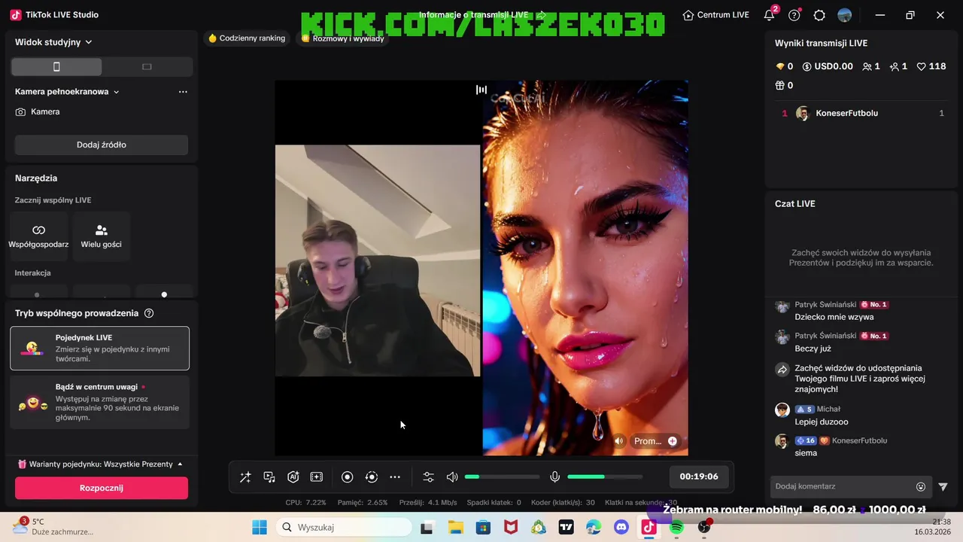The height and width of the screenshot is (542, 963).
Task: Open the weather widget showing 5°C
Action: (53, 526)
